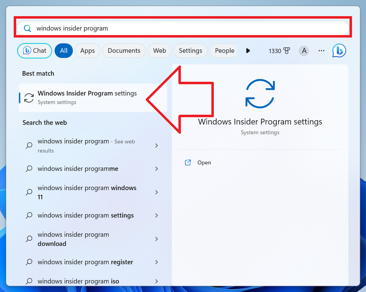Expand chevron for 'See web results' suggestion
The image size is (366, 292).
[x=157, y=145]
